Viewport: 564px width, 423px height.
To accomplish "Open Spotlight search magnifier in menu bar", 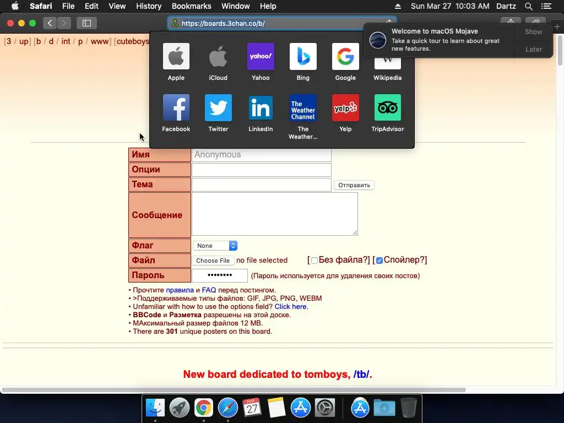I will [x=528, y=6].
